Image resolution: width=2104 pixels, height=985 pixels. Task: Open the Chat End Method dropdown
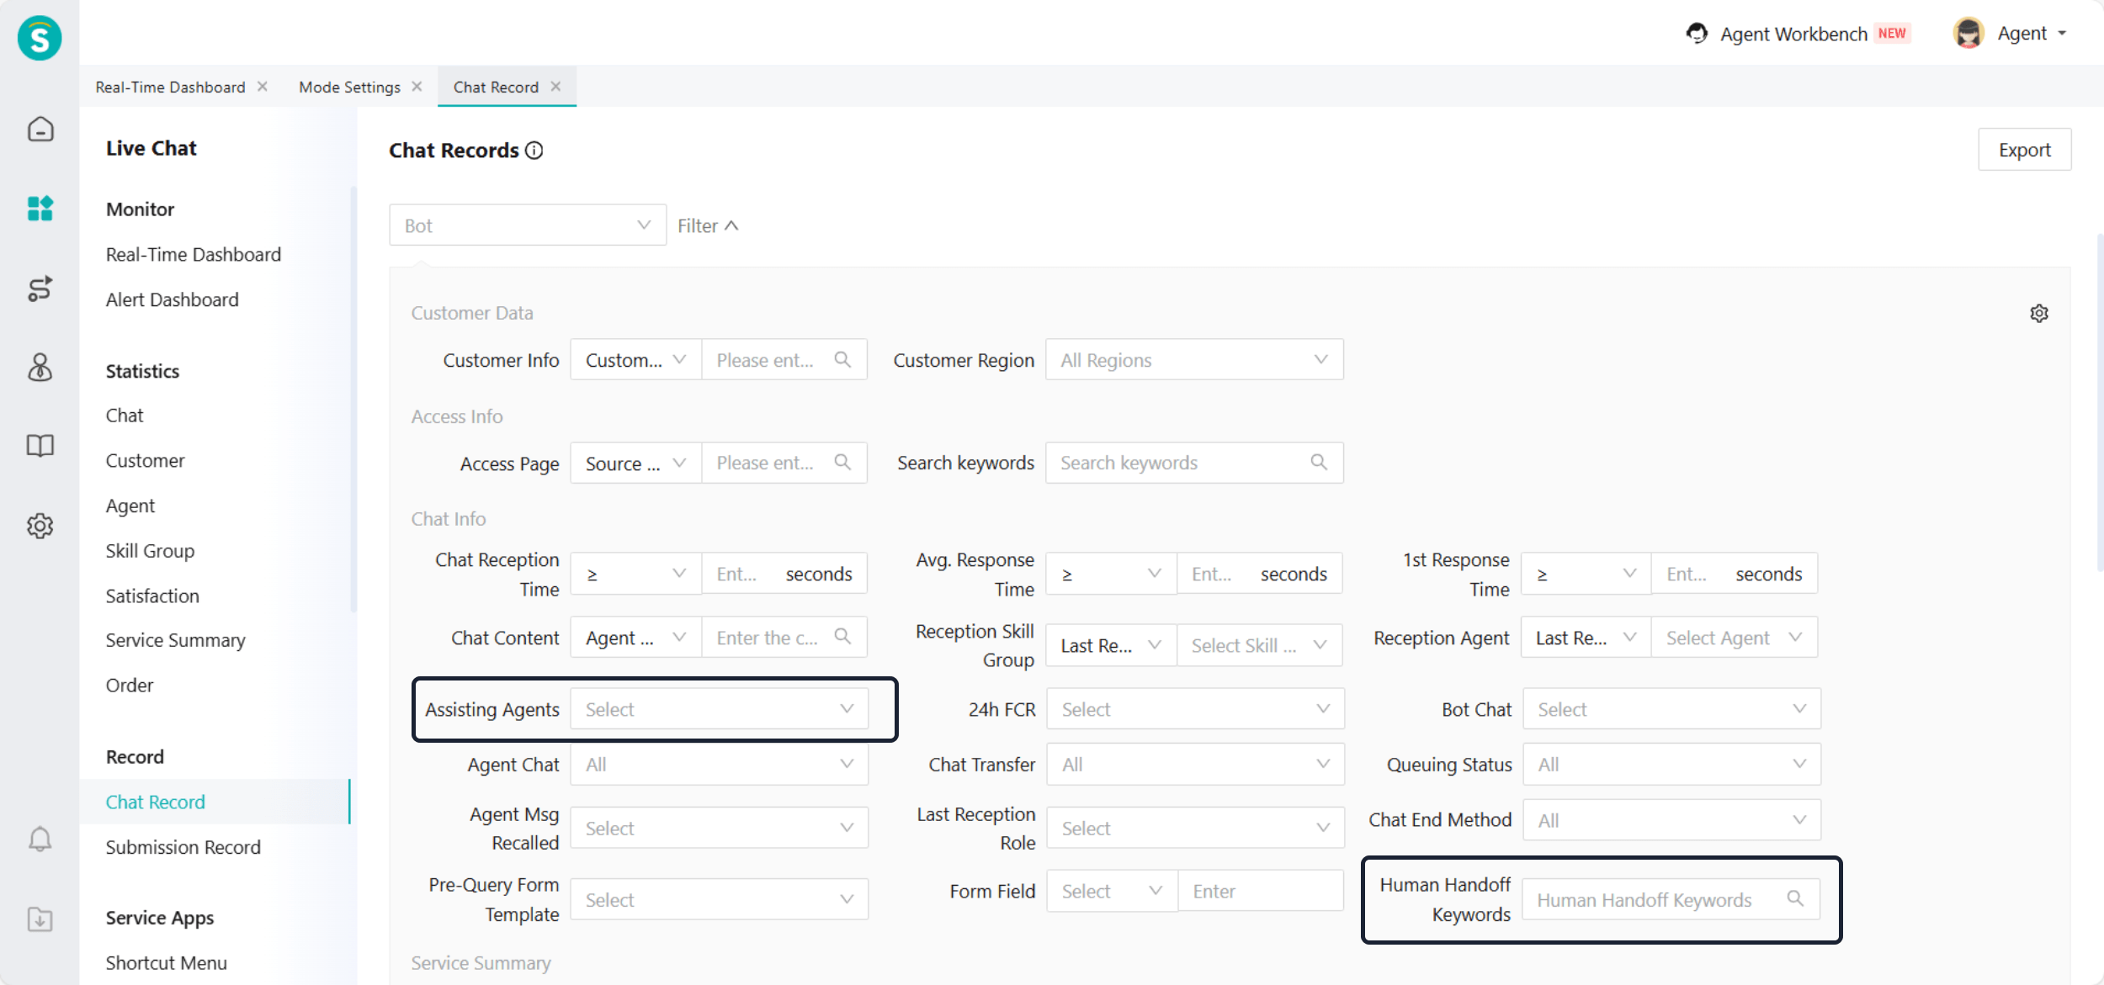[1671, 820]
